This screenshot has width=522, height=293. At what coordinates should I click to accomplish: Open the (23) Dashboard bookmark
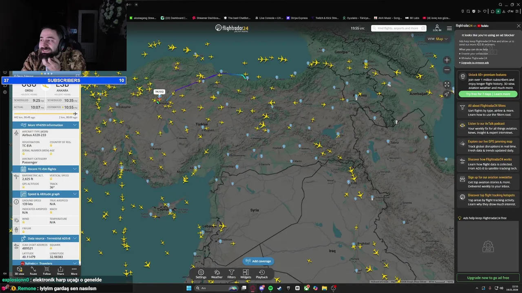click(175, 18)
